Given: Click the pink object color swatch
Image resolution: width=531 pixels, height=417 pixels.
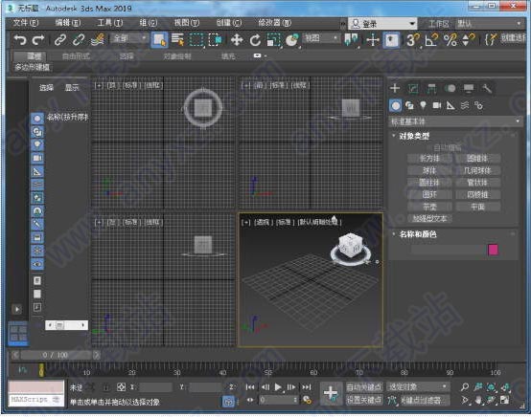Looking at the screenshot, I should 493,250.
